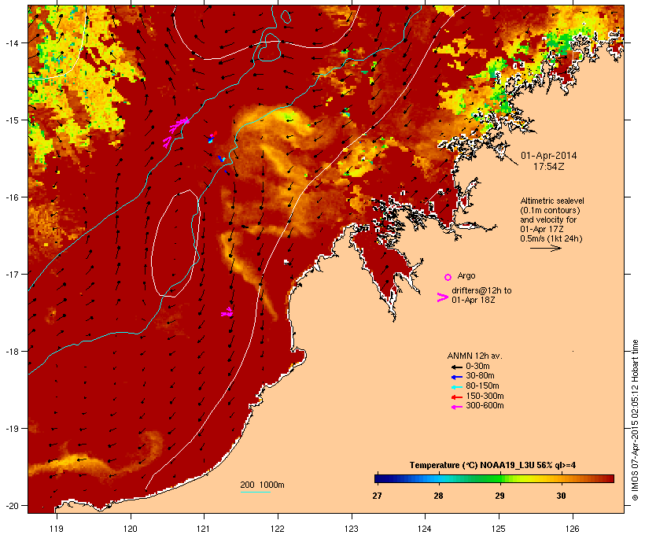Click the latitude label -20
645x535 pixels.
click(x=11, y=505)
